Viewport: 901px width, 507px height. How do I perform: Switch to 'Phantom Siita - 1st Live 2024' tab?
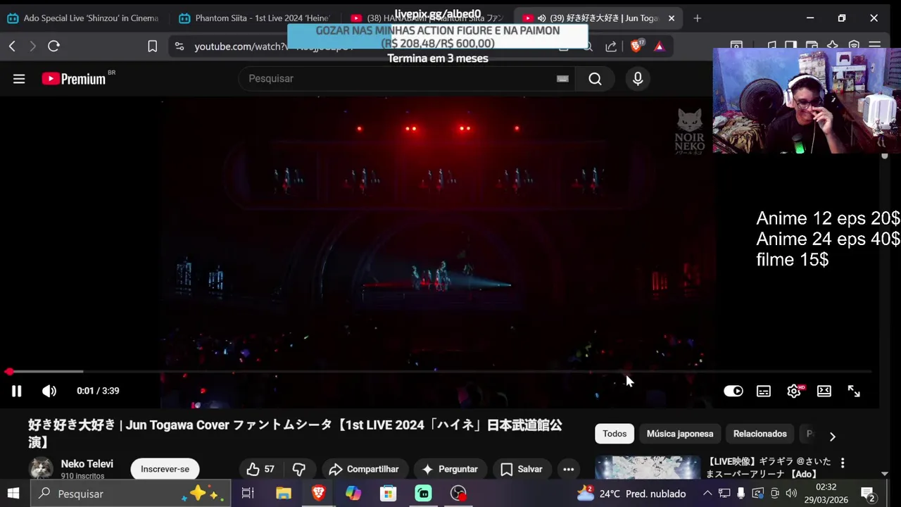256,18
